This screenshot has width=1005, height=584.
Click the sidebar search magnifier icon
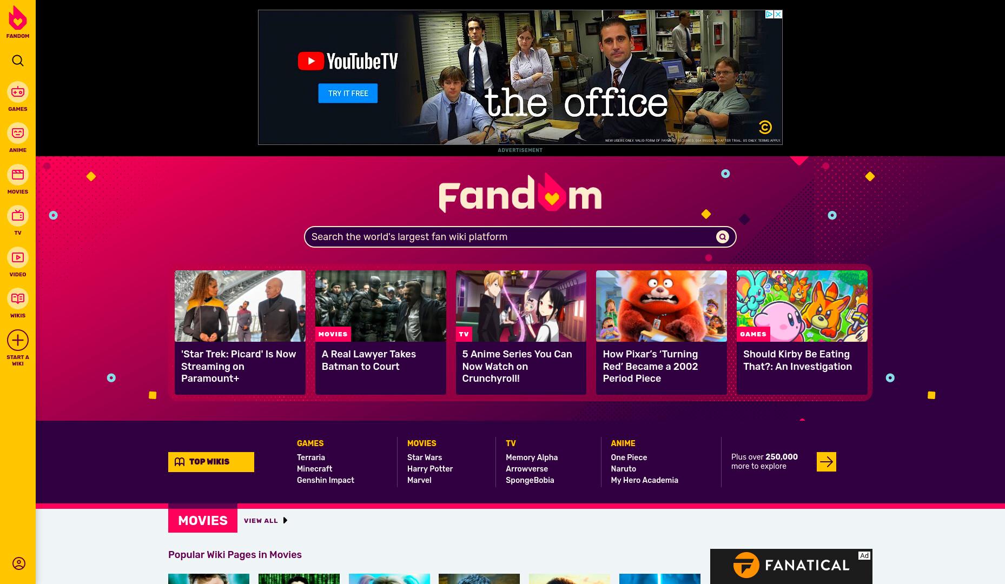[18, 61]
